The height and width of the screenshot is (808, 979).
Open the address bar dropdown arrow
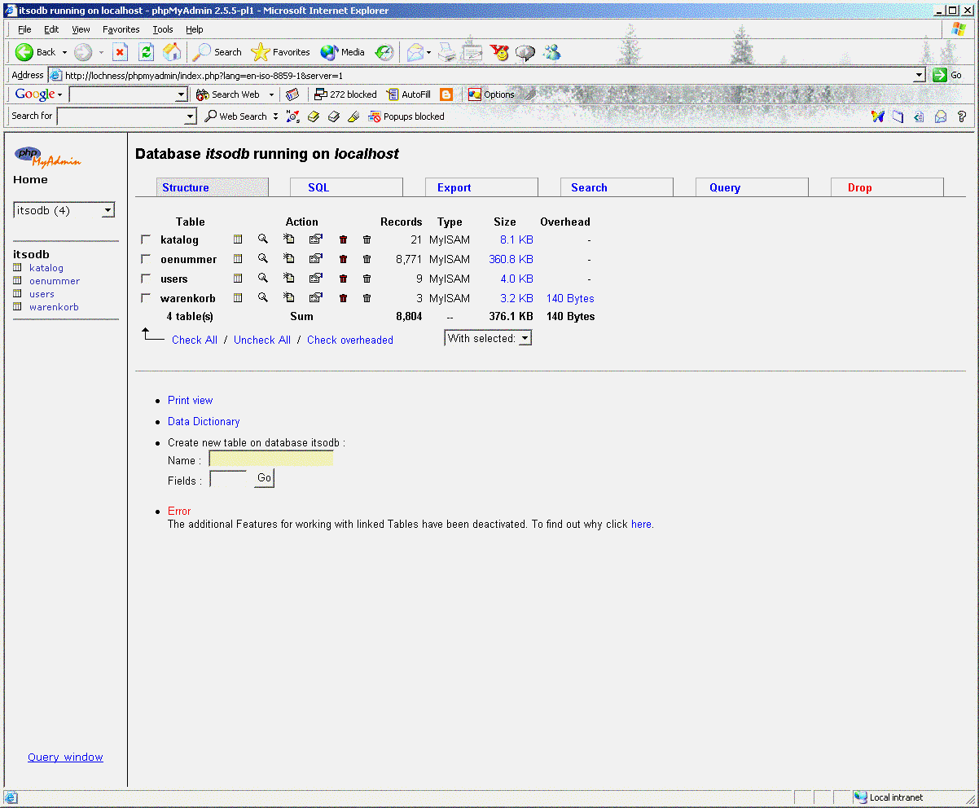[x=919, y=75]
